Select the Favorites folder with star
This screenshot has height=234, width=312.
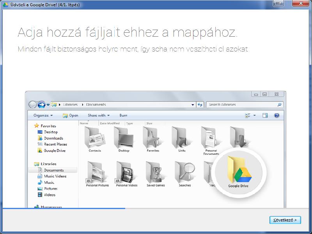click(x=153, y=140)
